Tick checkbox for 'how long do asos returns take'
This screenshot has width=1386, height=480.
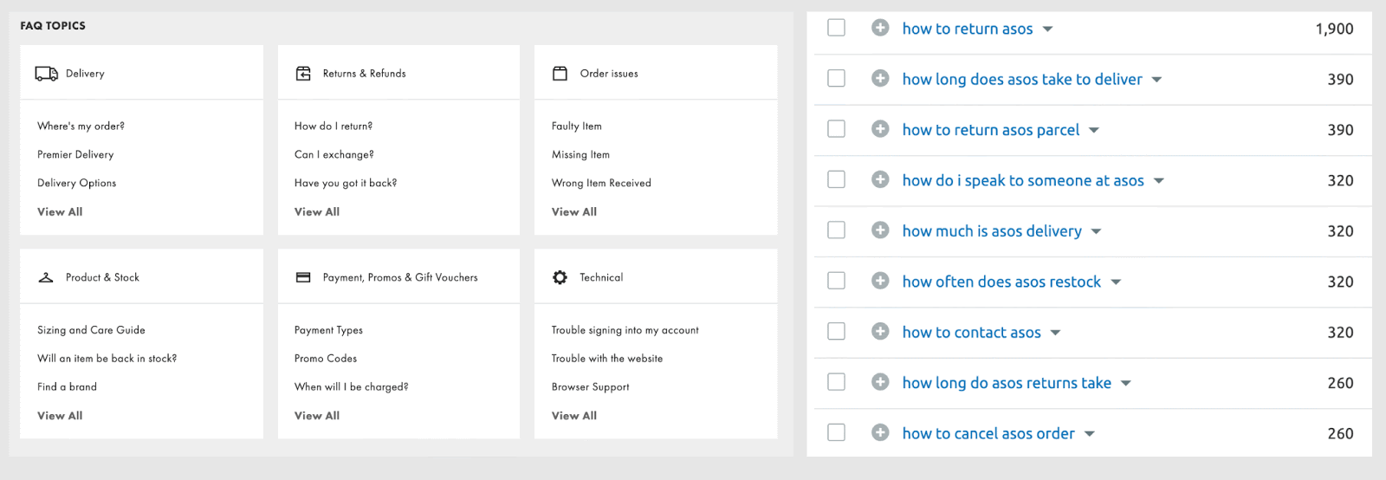(x=836, y=382)
